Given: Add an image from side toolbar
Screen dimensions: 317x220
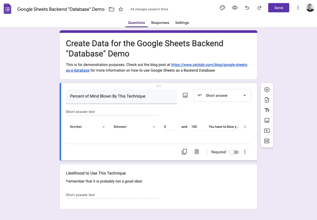Looking at the screenshot, I should pos(267,121).
